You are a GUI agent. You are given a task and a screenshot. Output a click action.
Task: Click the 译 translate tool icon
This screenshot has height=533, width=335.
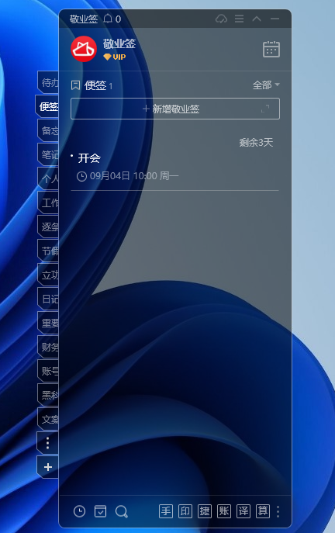(x=243, y=511)
